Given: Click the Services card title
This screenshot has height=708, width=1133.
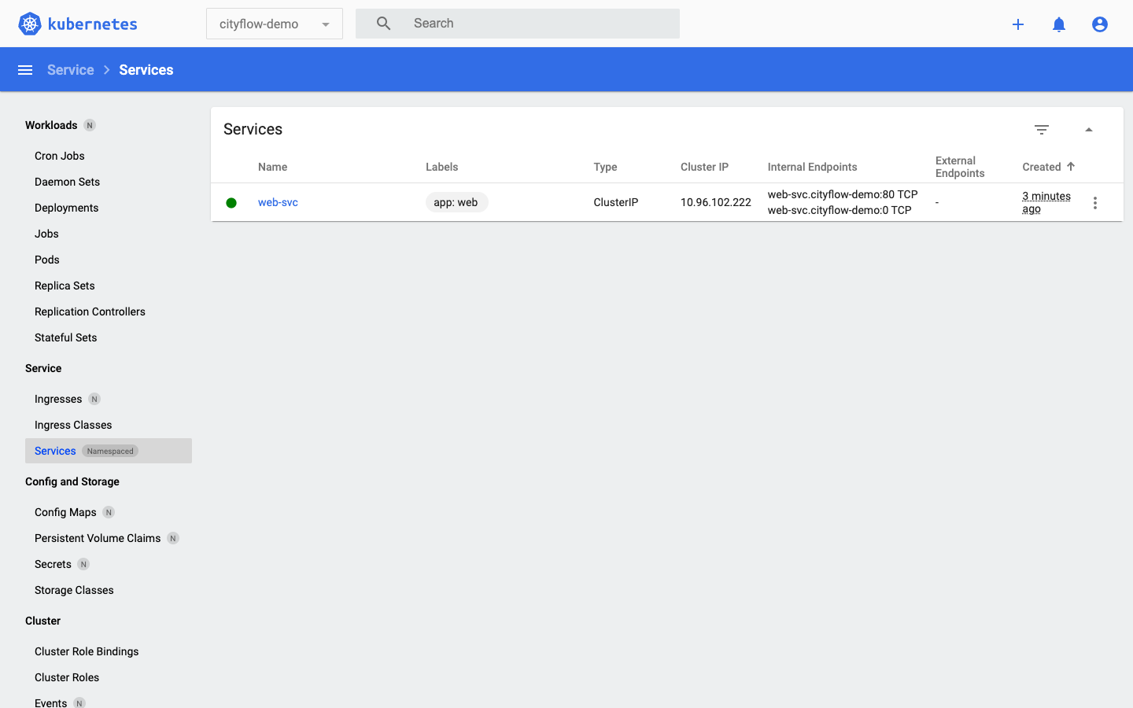Looking at the screenshot, I should tap(253, 129).
